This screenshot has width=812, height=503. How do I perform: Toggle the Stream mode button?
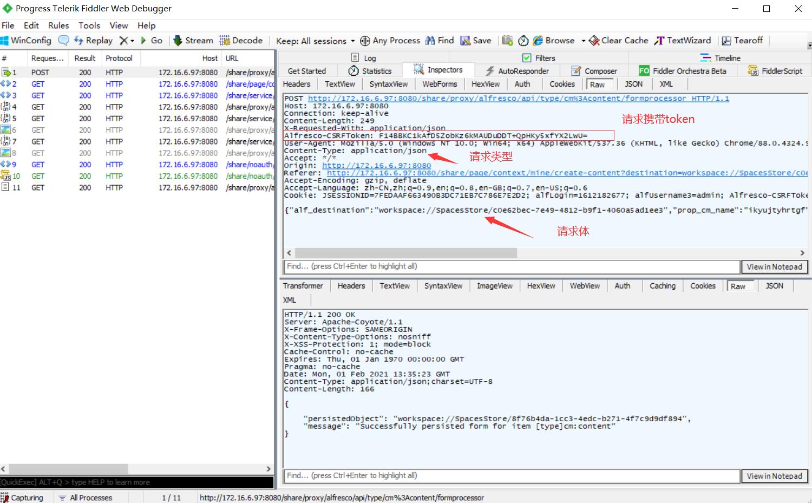(x=193, y=41)
